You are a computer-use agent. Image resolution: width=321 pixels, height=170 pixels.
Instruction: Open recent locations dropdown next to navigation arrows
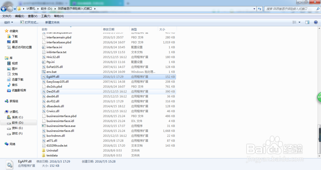pos(15,9)
